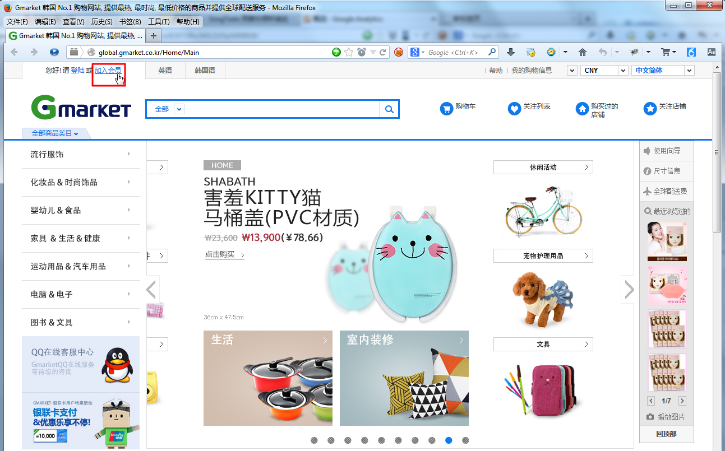Screen dimensions: 725x451
Task: Expand the 宠物护理用品 section arrow
Action: click(x=587, y=256)
